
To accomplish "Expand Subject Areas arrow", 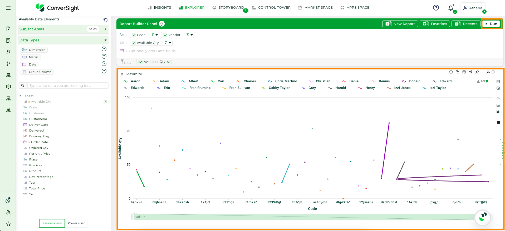I will (x=105, y=29).
